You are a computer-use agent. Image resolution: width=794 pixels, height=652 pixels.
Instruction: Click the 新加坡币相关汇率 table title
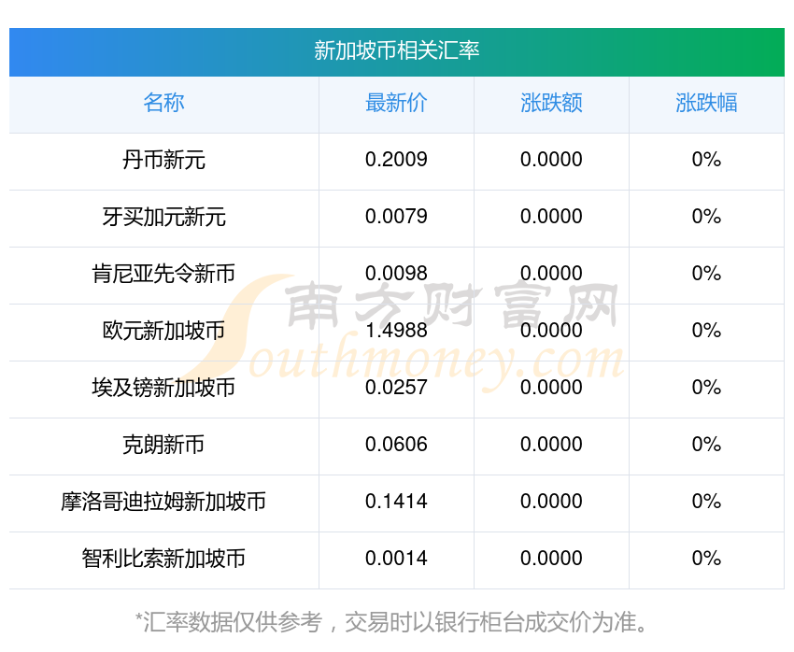pos(396,50)
